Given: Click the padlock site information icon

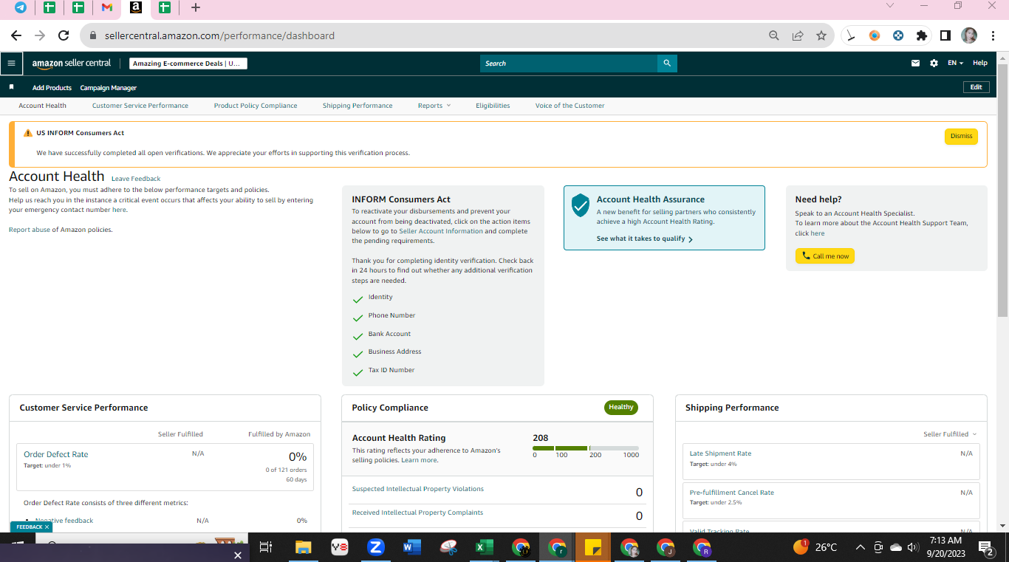Looking at the screenshot, I should click(93, 35).
